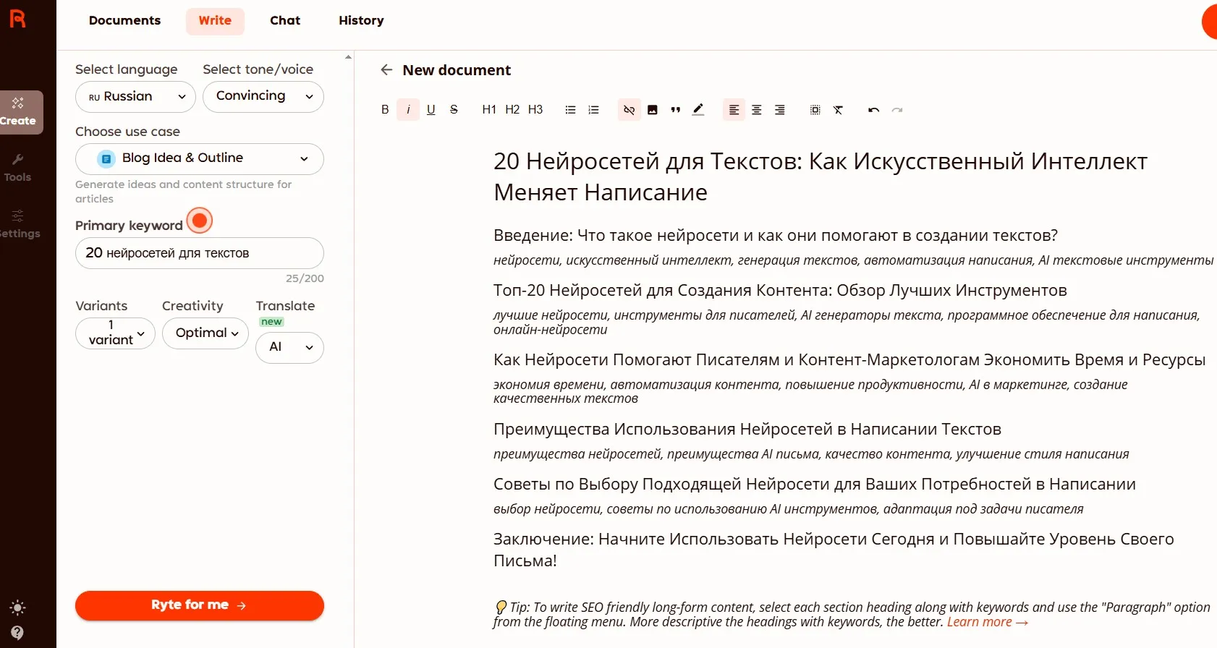Insert numbered list
This screenshot has width=1217, height=648.
click(594, 110)
